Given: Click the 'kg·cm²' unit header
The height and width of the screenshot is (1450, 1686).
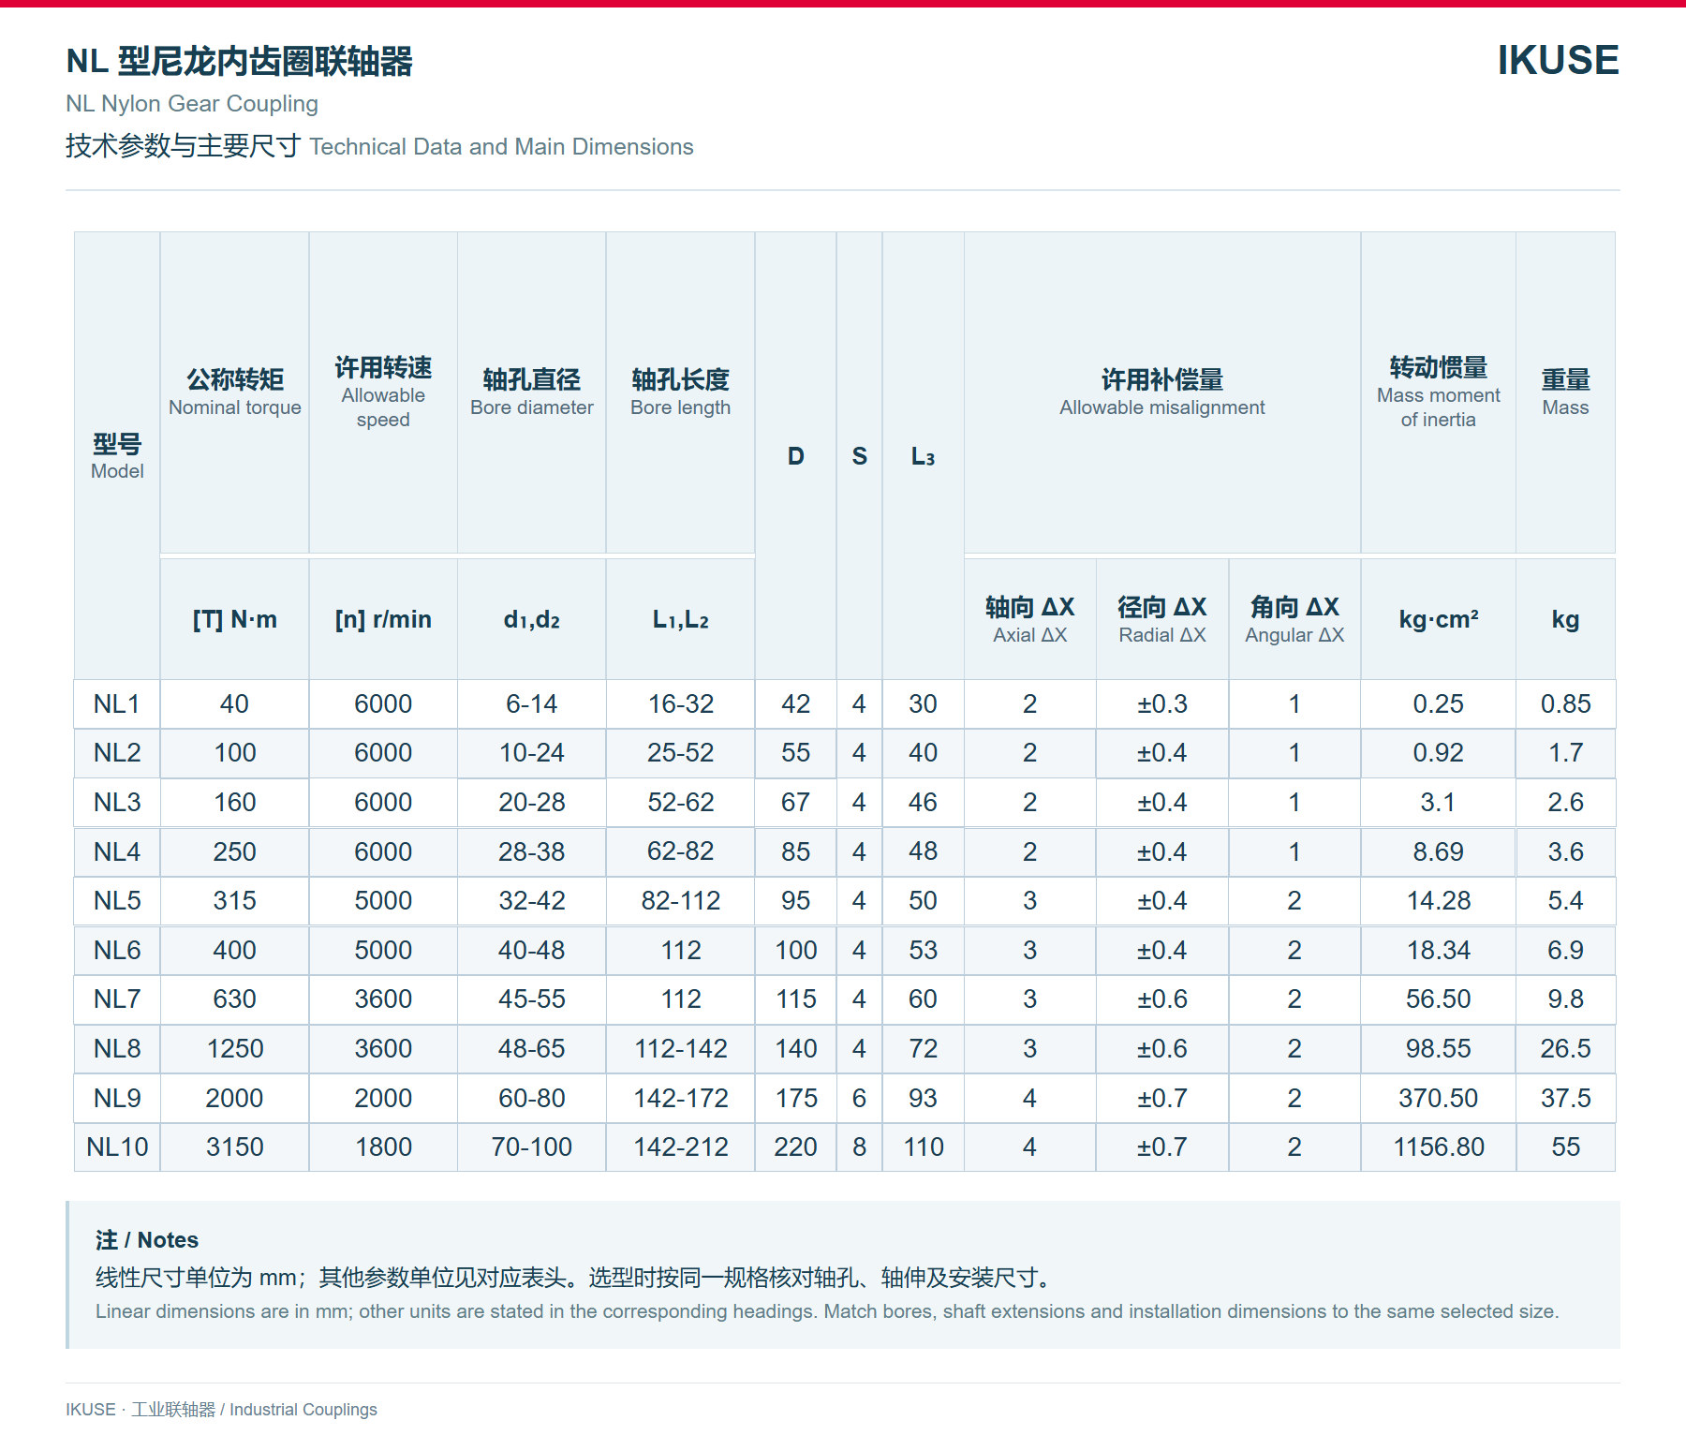Looking at the screenshot, I should [x=1439, y=619].
